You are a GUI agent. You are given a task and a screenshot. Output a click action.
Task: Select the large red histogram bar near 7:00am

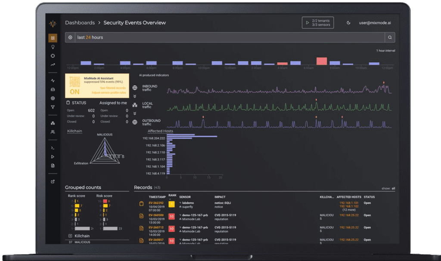(321, 61)
